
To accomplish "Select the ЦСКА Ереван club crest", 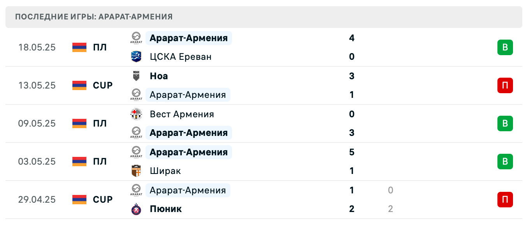I will point(136,56).
